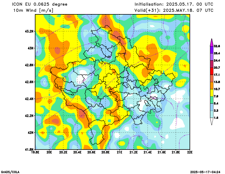225x174 pixels.
Task: Select the crimson 20.7–24.4 legend swatch
Action: [212, 64]
